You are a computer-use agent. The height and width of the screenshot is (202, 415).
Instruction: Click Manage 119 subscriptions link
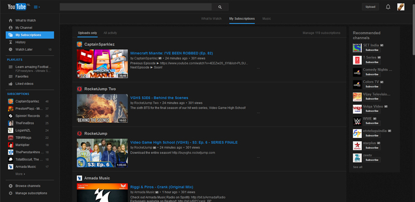coord(321,33)
